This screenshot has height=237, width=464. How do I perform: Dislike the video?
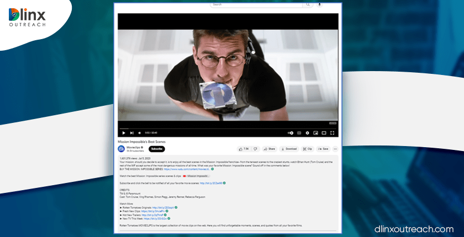(256, 149)
